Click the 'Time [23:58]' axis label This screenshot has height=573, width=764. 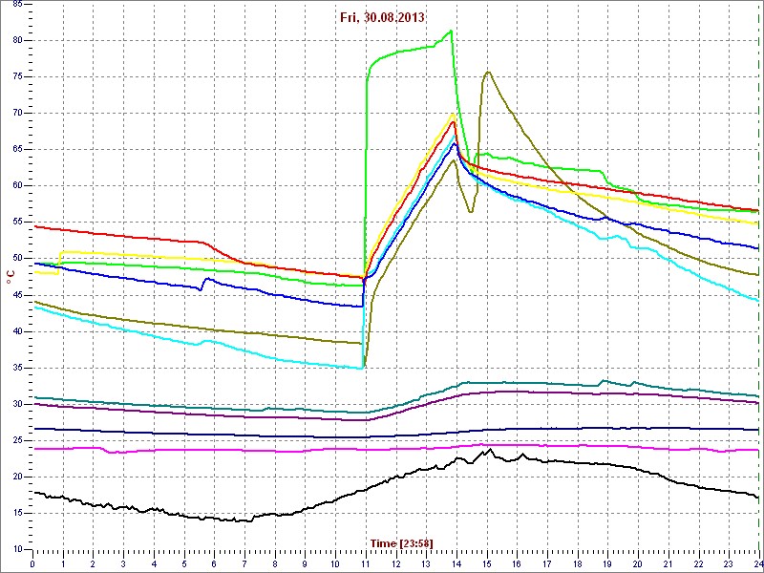pos(401,543)
